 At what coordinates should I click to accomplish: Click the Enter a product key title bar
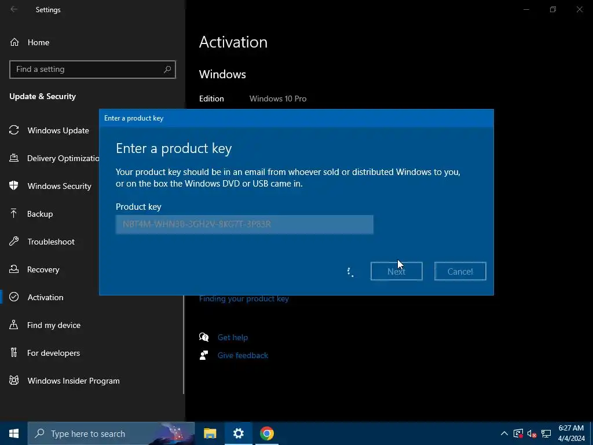tap(296, 118)
